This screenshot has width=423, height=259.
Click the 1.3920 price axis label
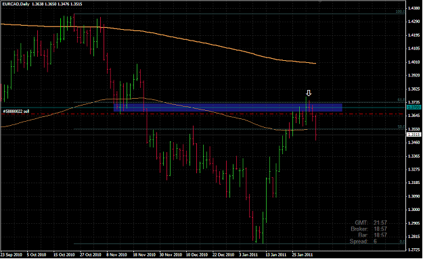[414, 75]
